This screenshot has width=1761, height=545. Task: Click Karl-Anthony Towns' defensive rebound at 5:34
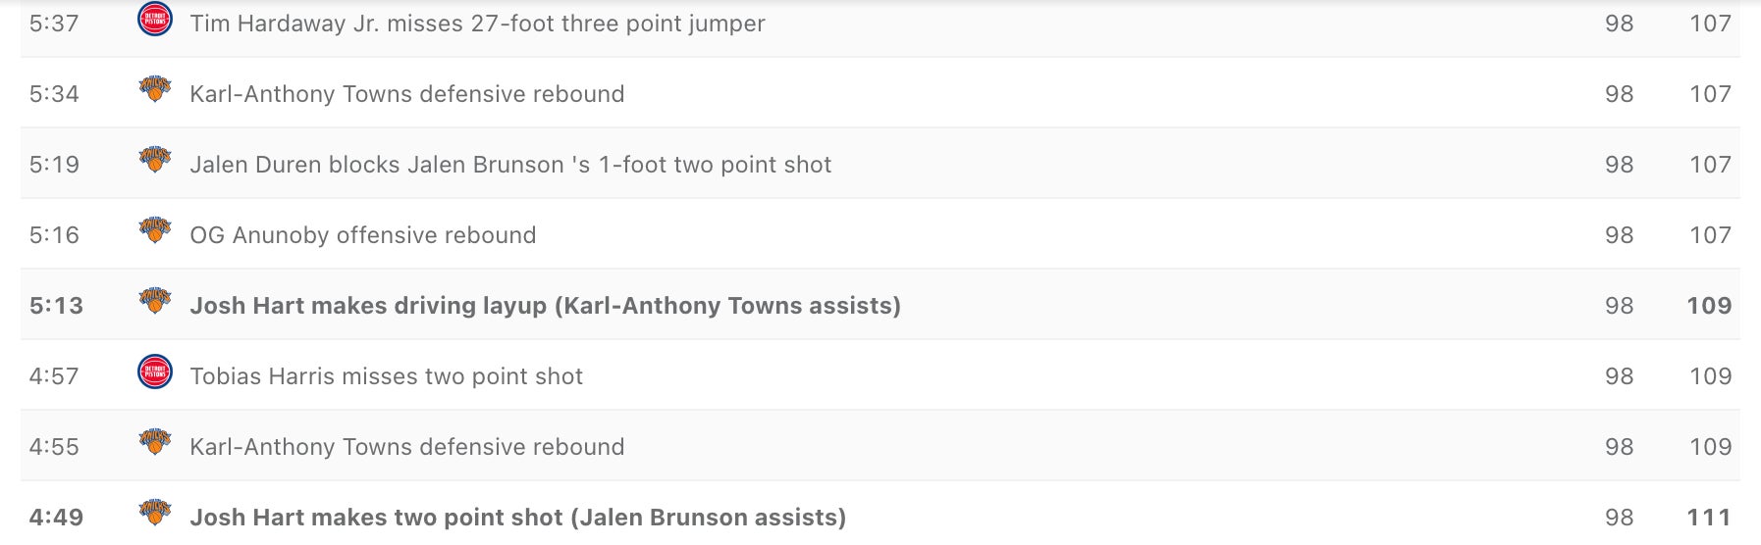pos(406,94)
